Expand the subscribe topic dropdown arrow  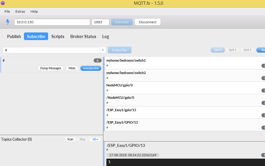(103, 50)
